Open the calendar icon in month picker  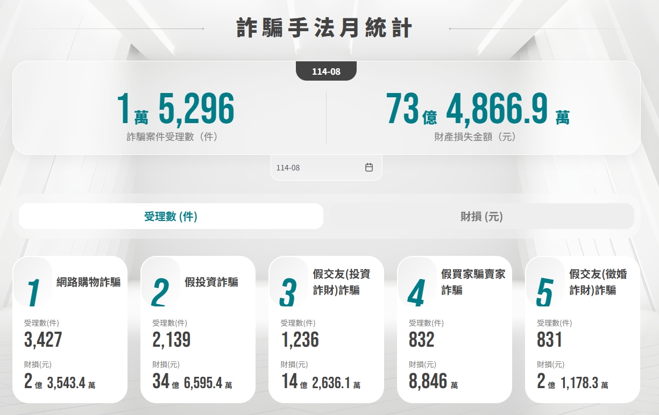[369, 167]
